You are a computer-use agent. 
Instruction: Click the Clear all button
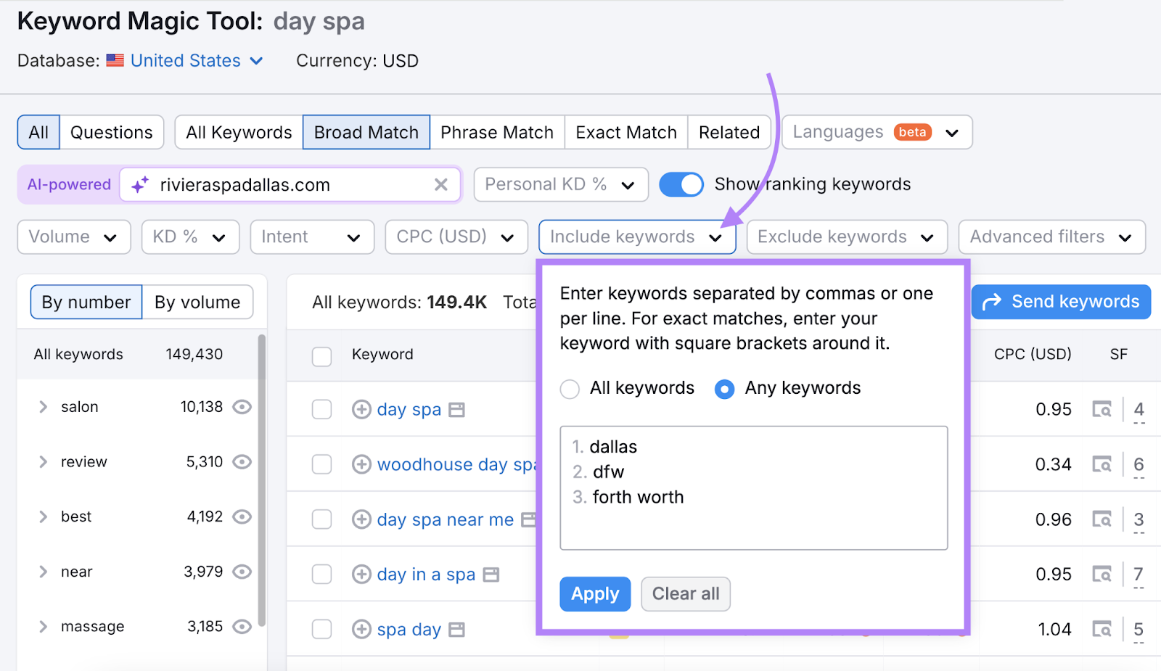tap(685, 593)
